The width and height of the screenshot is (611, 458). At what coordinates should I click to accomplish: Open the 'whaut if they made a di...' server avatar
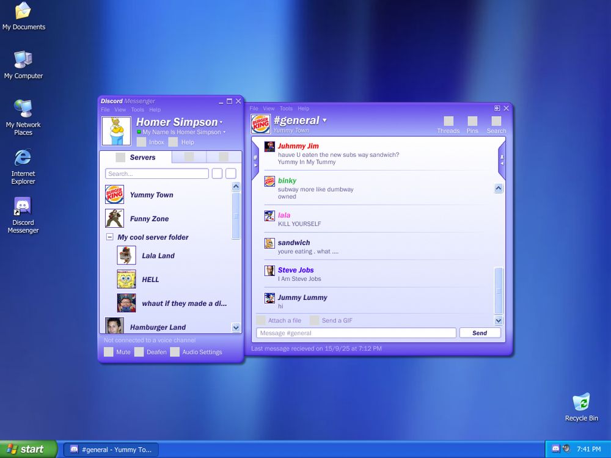[x=126, y=303]
